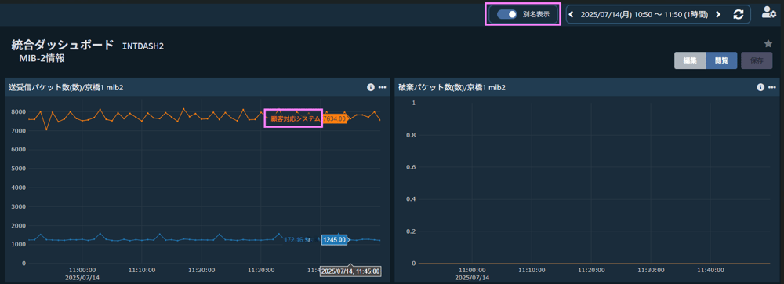Click the refresh icon beside date range
784x284 pixels.
(x=739, y=14)
